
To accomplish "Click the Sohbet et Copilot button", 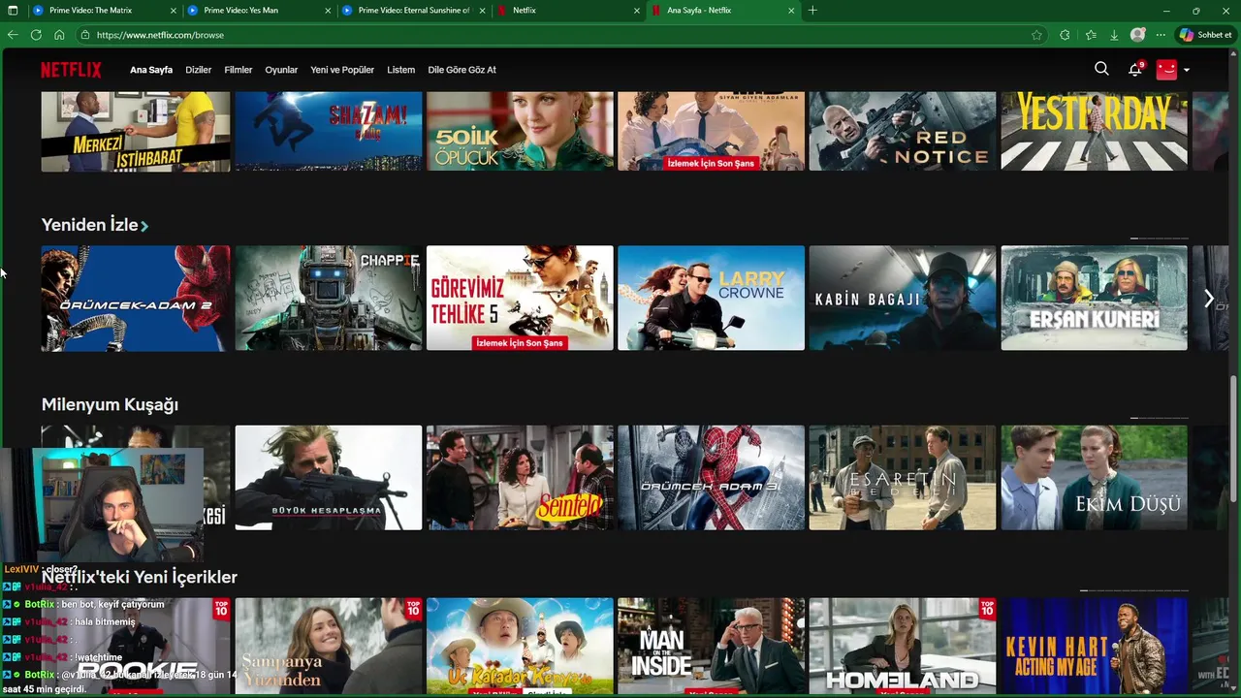I will coord(1205,35).
